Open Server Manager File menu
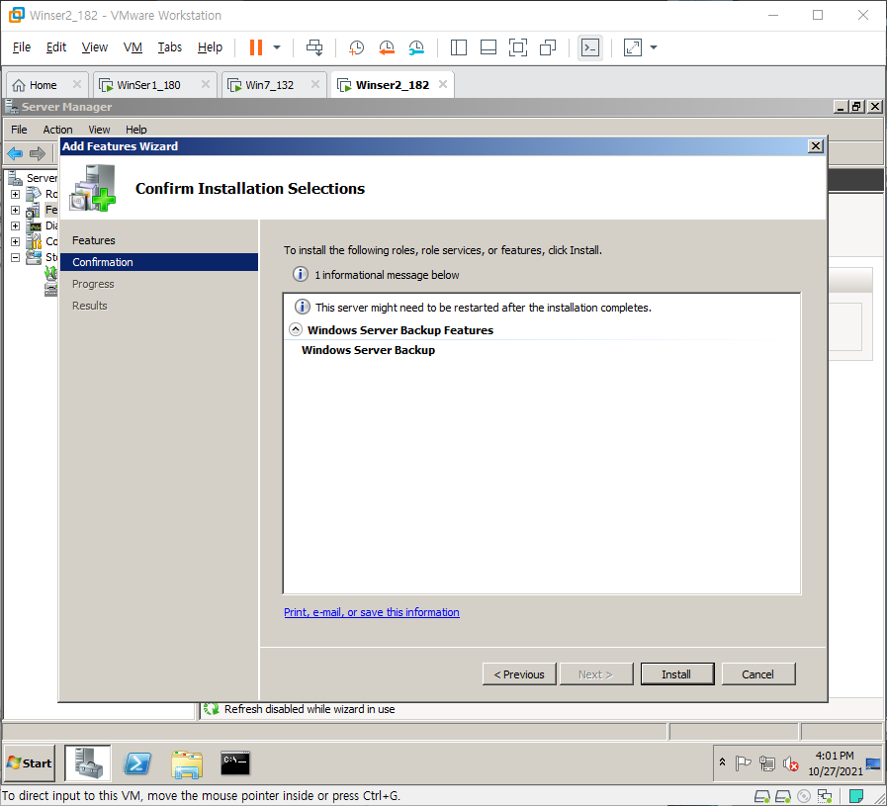 click(19, 130)
